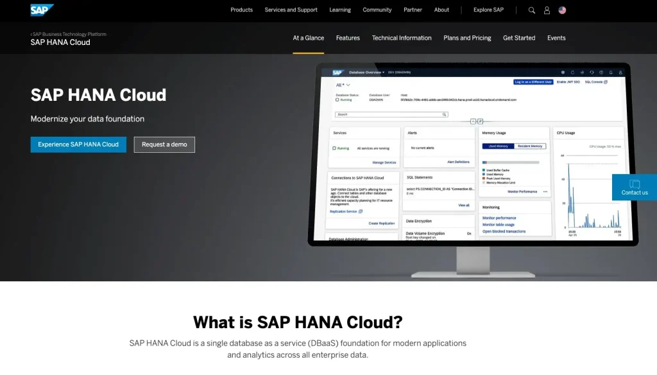Screen dimensions: 657x375
Task: Click the Replication Service link icon in dashboard screenshot
Action: click(361, 211)
